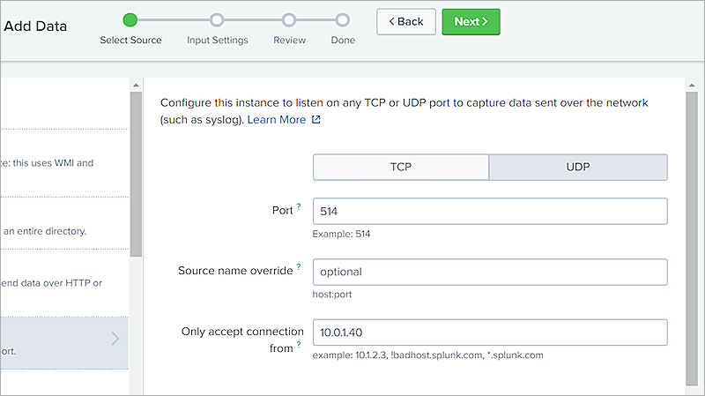Click the Review step circle
The image size is (705, 396).
(x=289, y=19)
